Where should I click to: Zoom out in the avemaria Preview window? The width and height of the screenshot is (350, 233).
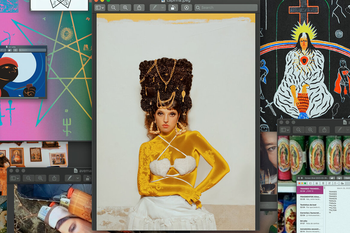29,178
